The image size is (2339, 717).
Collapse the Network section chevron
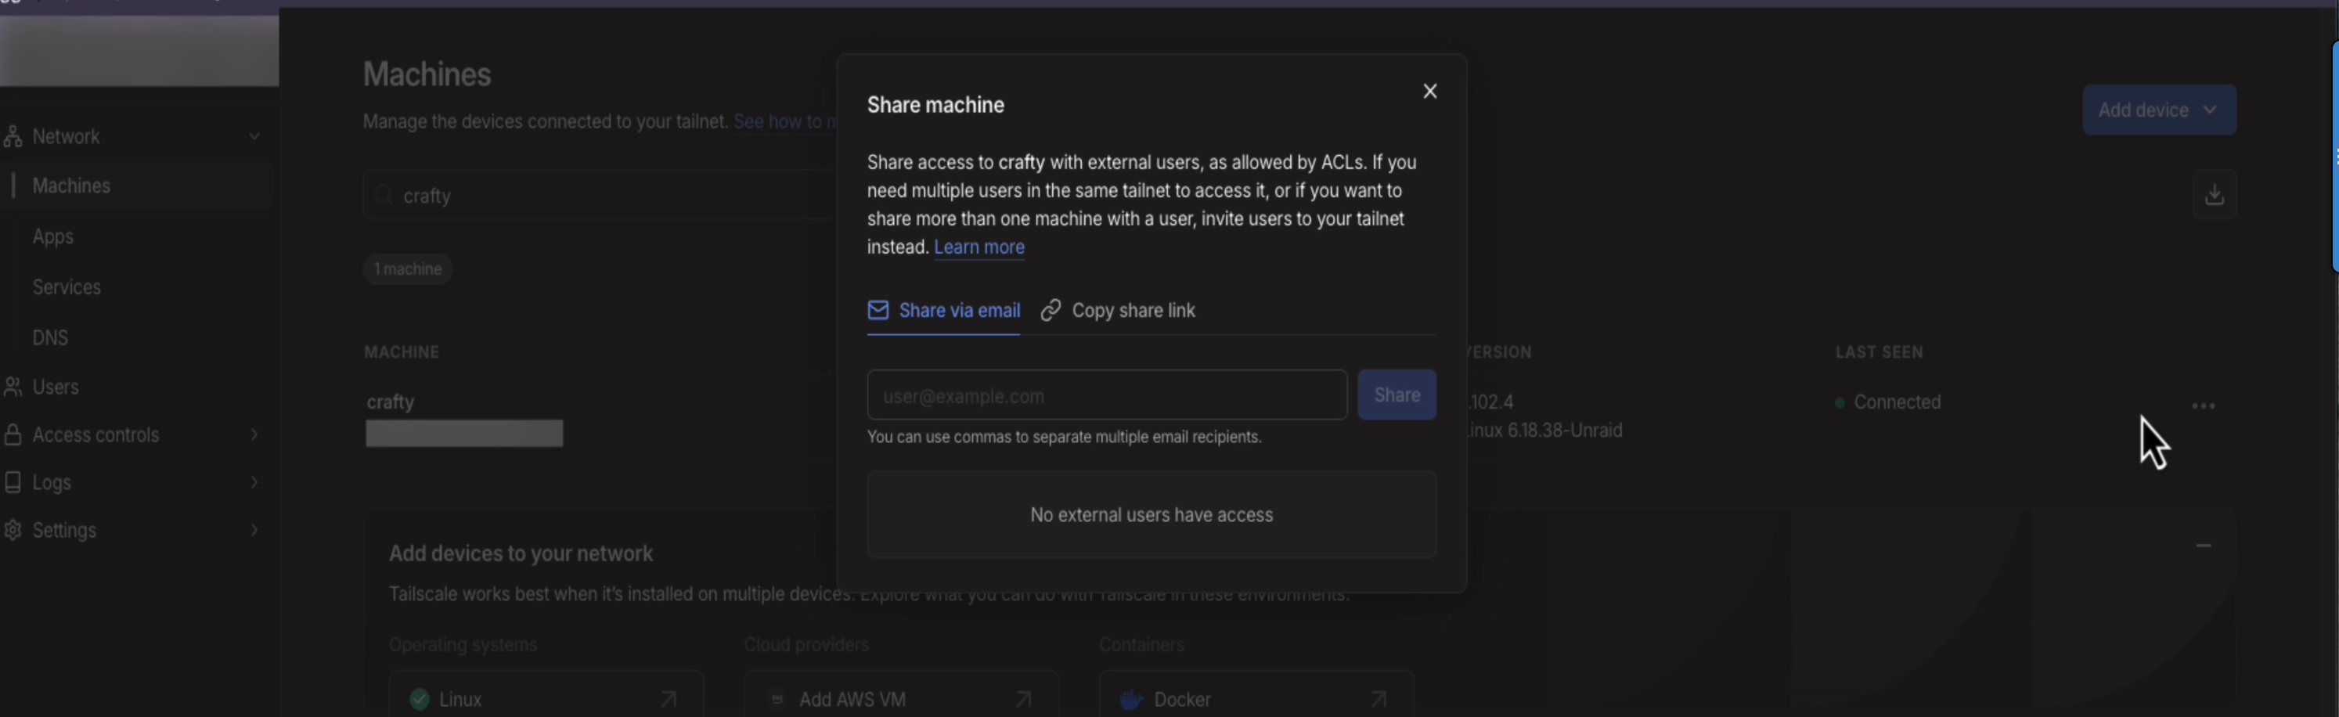(254, 136)
